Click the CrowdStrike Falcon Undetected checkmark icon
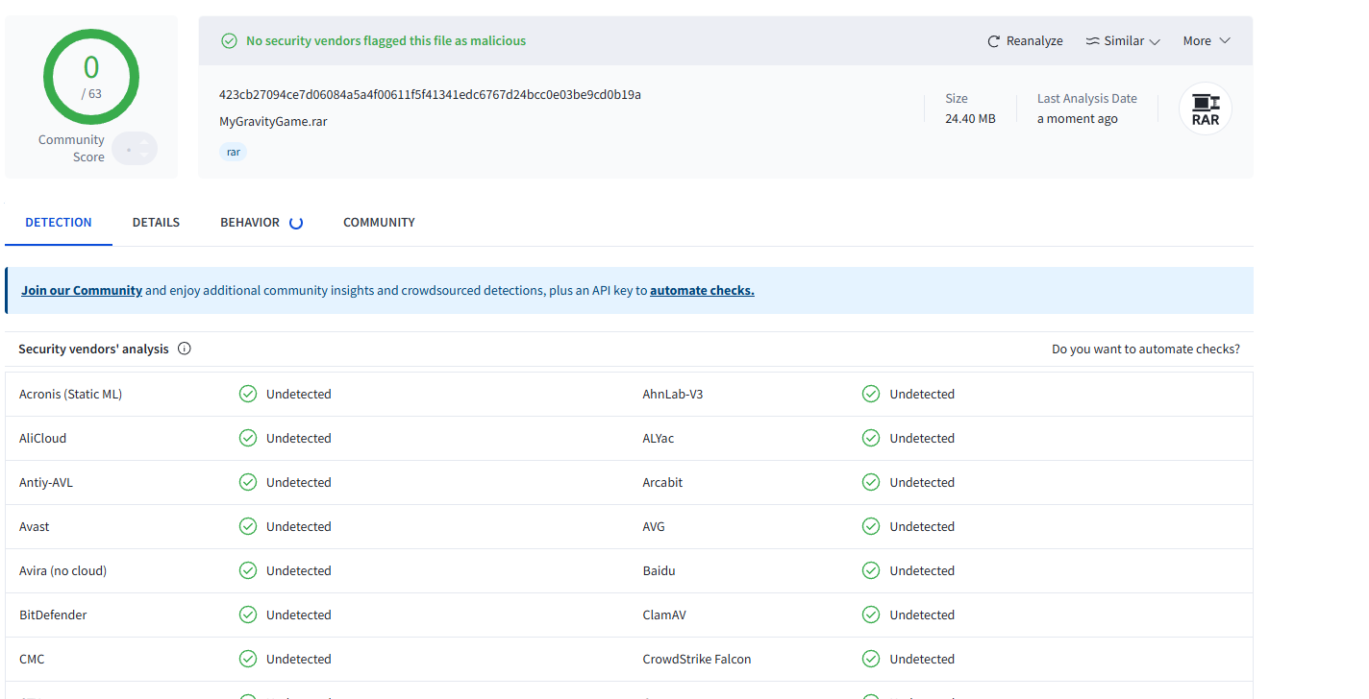 coord(871,659)
